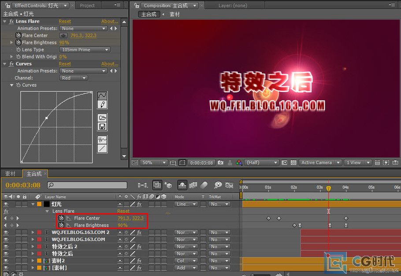The image size is (401, 276).
Task: Reset curve to a straight line
Action: point(102,148)
